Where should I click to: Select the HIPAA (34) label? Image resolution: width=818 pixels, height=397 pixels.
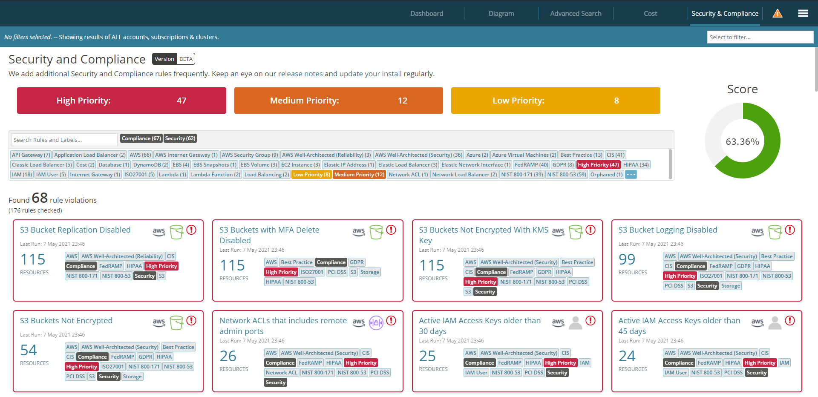[636, 165]
